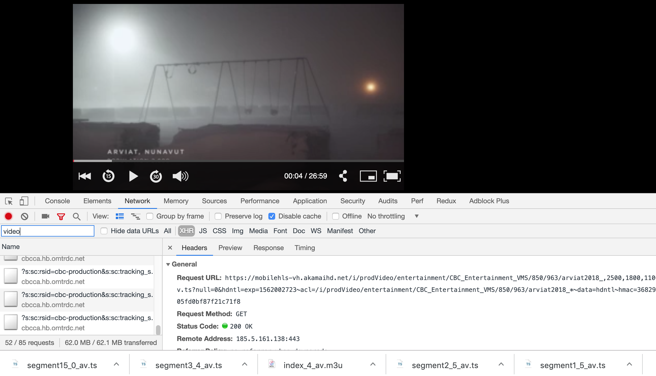Enter fullscreen mode
The image size is (656, 376).
pyautogui.click(x=392, y=176)
